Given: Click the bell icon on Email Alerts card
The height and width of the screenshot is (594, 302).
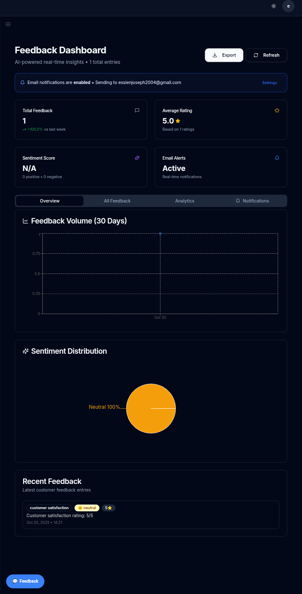Looking at the screenshot, I should [x=277, y=158].
